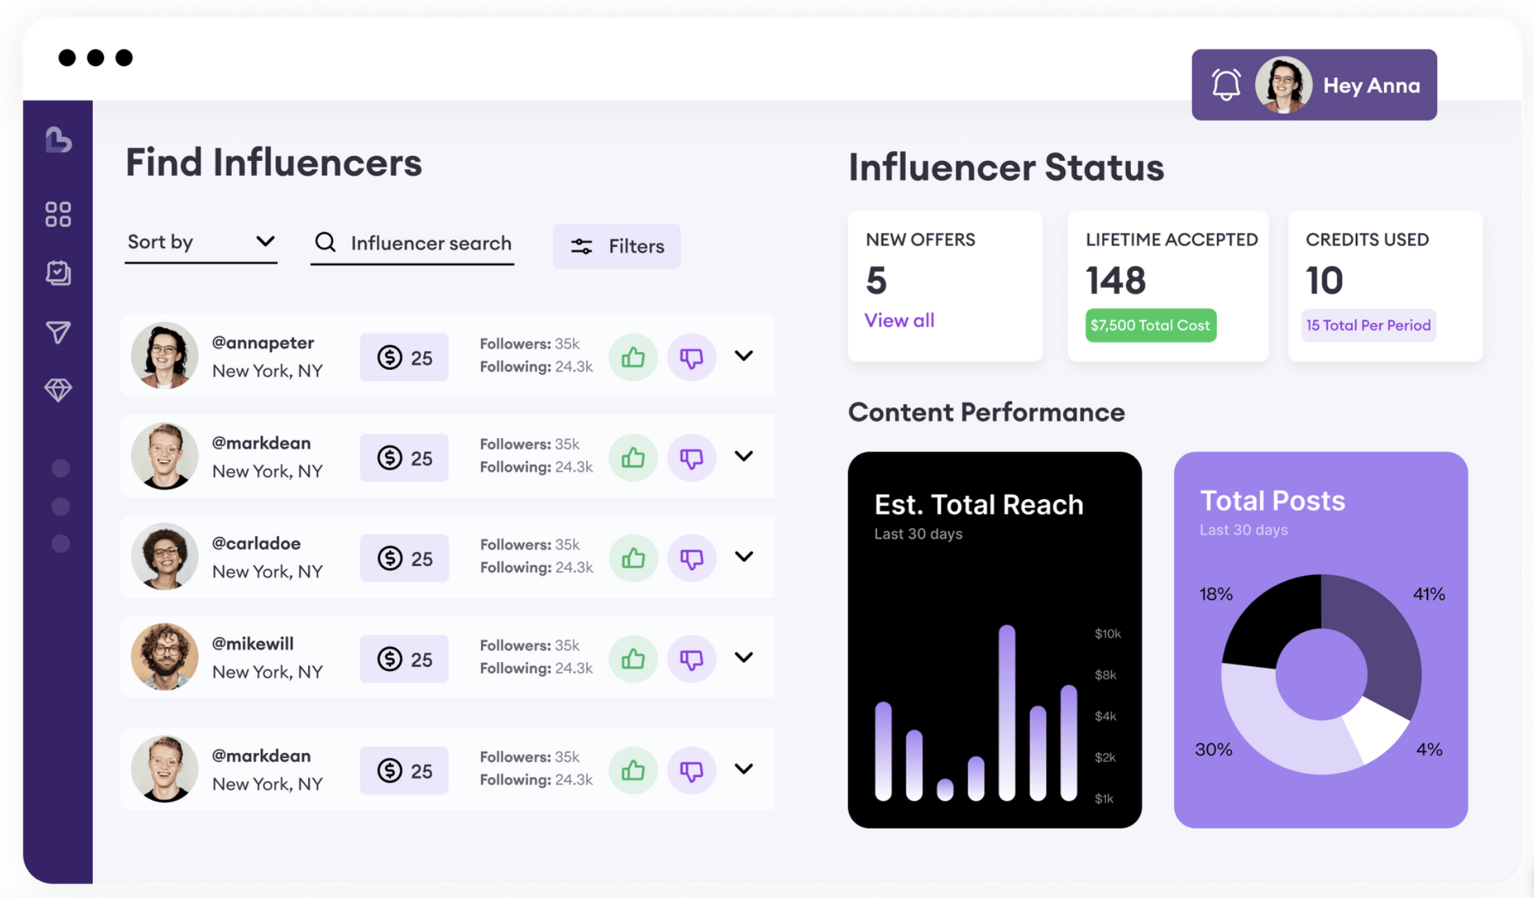Open the Hey Anna profile menu
The height and width of the screenshot is (898, 1534).
(1372, 85)
